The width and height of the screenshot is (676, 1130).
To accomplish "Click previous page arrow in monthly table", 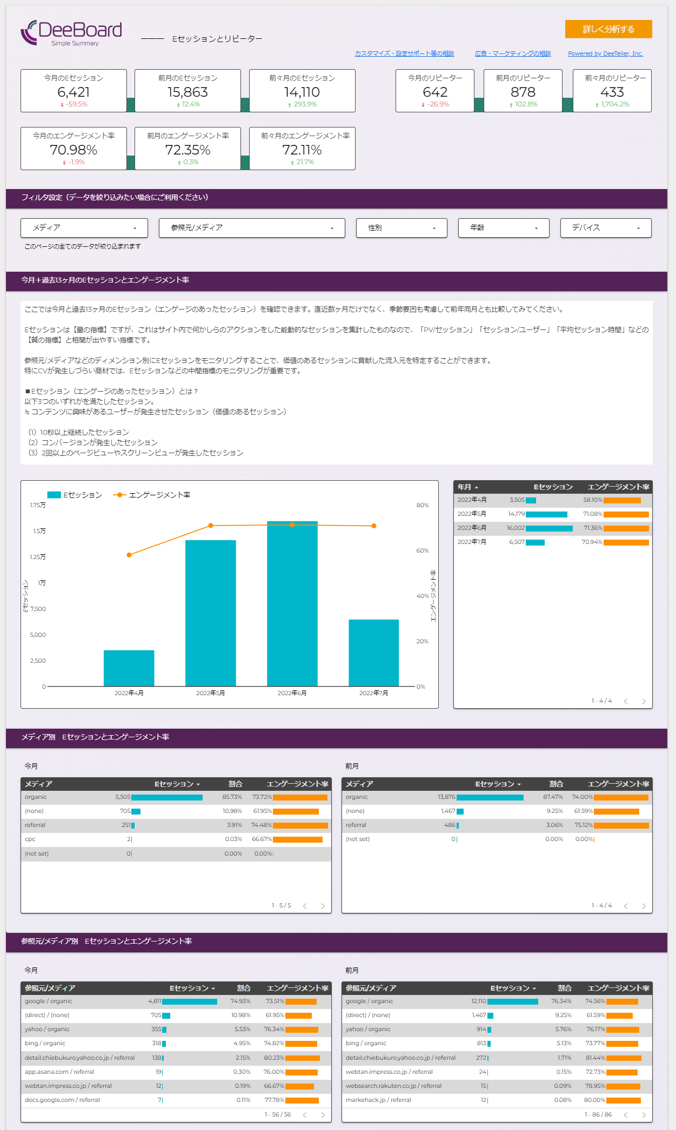I will (626, 701).
